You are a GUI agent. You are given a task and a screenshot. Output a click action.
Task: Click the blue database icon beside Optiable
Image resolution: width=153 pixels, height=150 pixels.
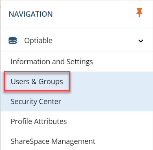click(x=13, y=41)
